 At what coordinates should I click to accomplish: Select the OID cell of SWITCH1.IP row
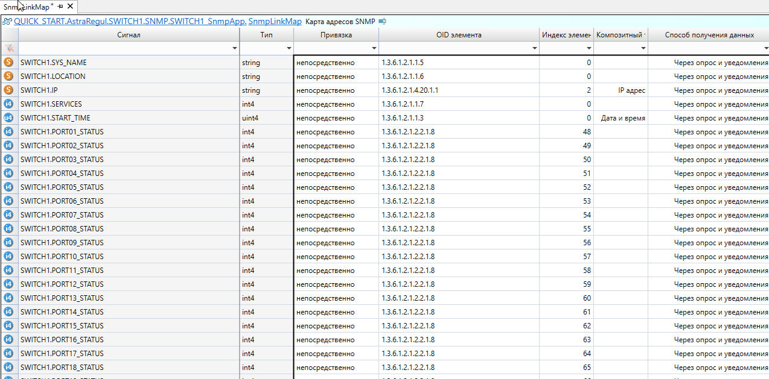point(458,90)
